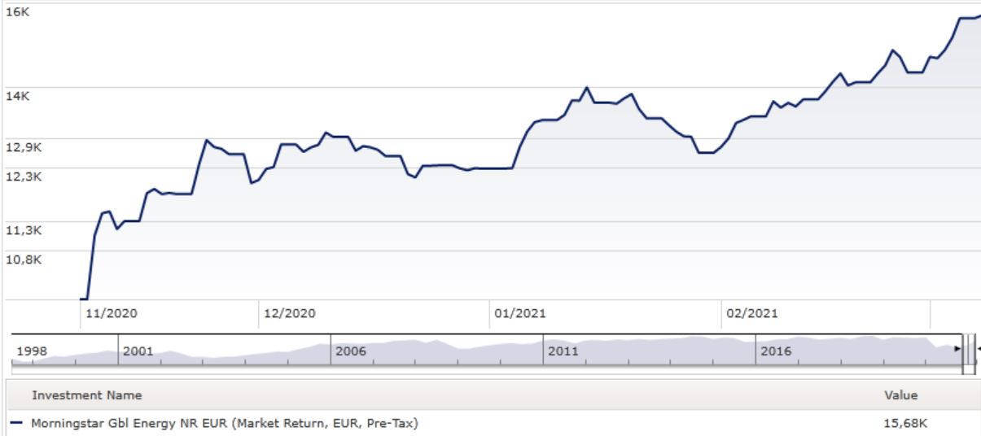
Task: Click the Value column header
Action: 900,395
